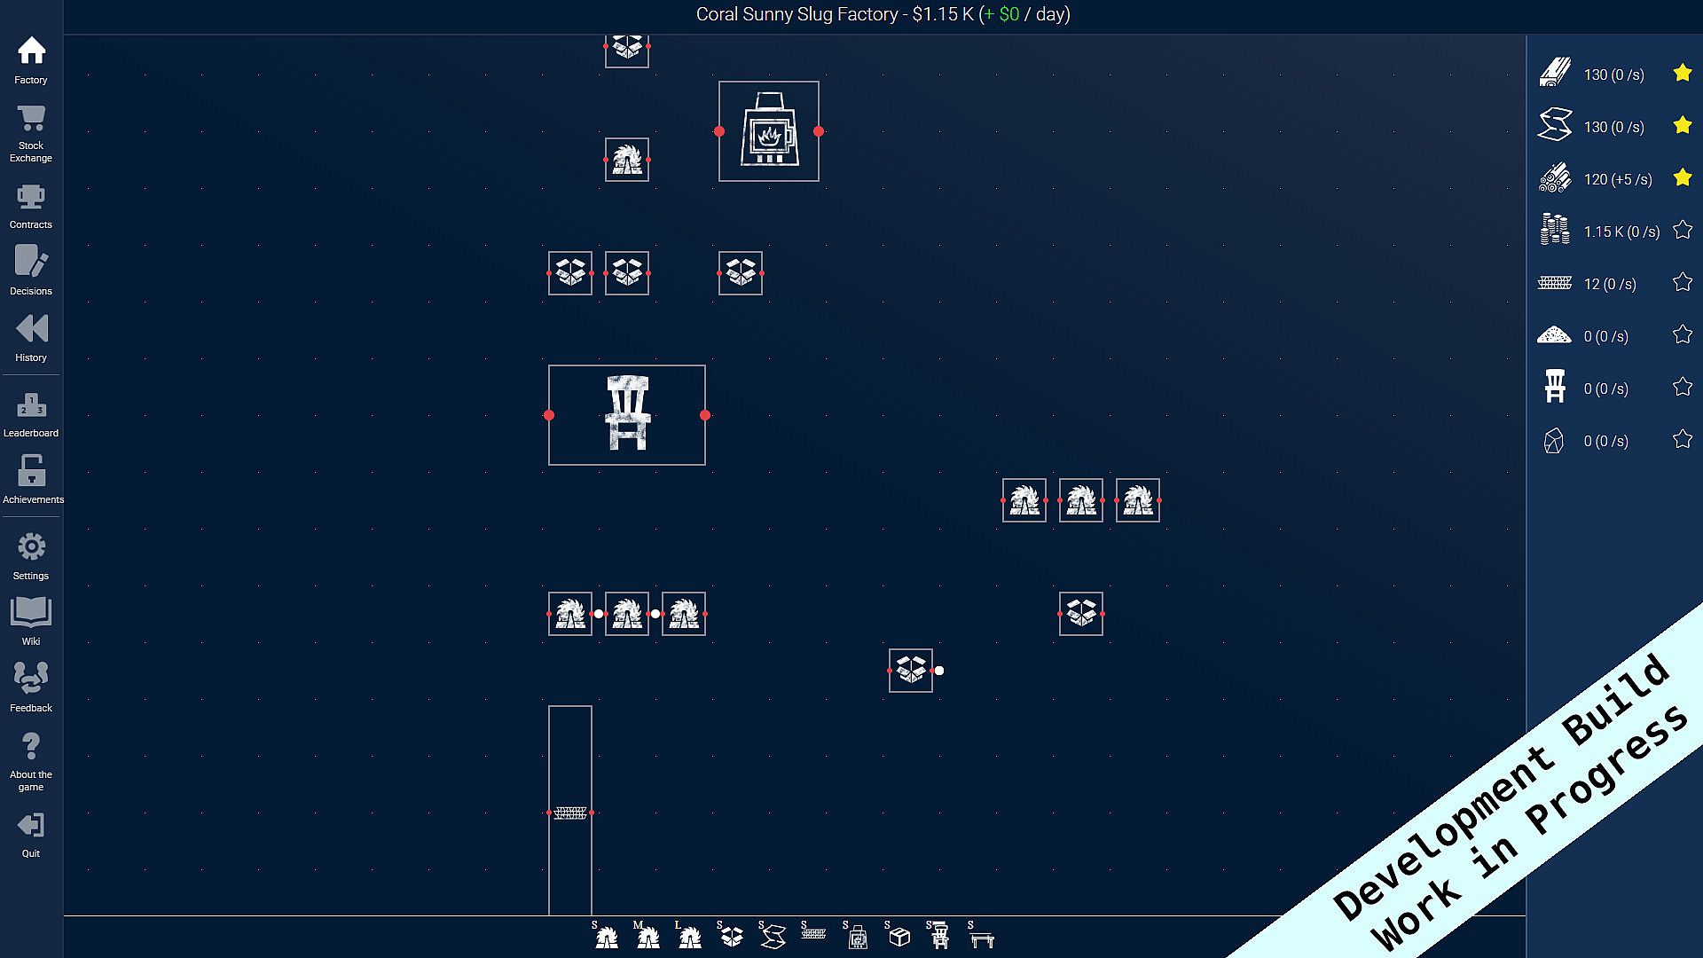Select the small table factory build tool

click(x=982, y=936)
